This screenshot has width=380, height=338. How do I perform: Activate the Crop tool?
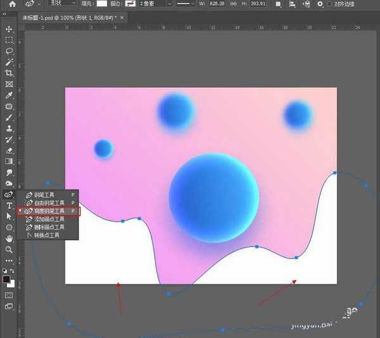click(x=9, y=73)
